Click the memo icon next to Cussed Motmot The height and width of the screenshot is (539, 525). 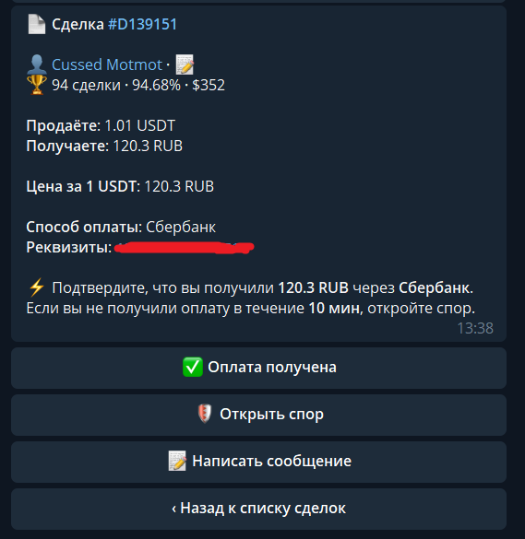185,64
